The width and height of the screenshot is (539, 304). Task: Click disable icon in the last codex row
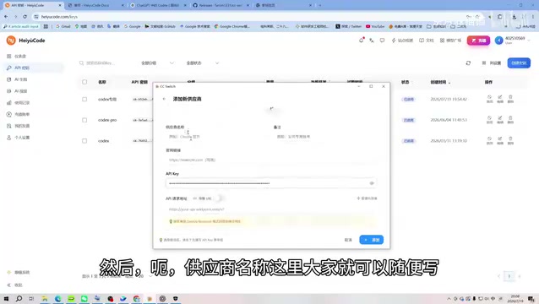489,140
